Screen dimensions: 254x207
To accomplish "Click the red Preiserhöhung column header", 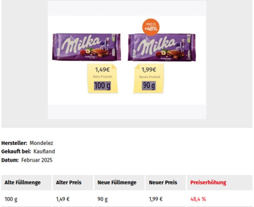I will (208, 183).
